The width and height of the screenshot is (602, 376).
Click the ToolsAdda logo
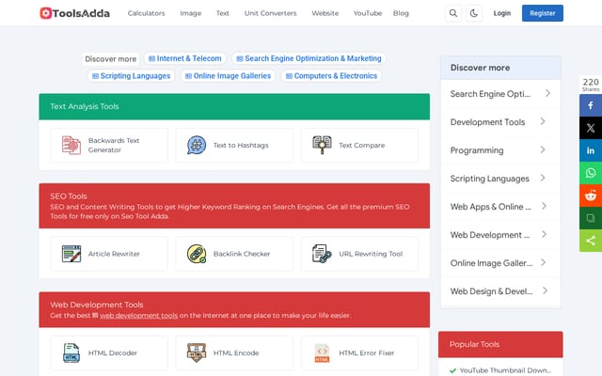[74, 13]
